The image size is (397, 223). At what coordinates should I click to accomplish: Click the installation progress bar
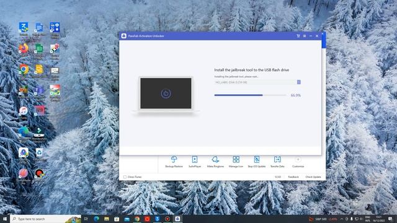pos(250,95)
